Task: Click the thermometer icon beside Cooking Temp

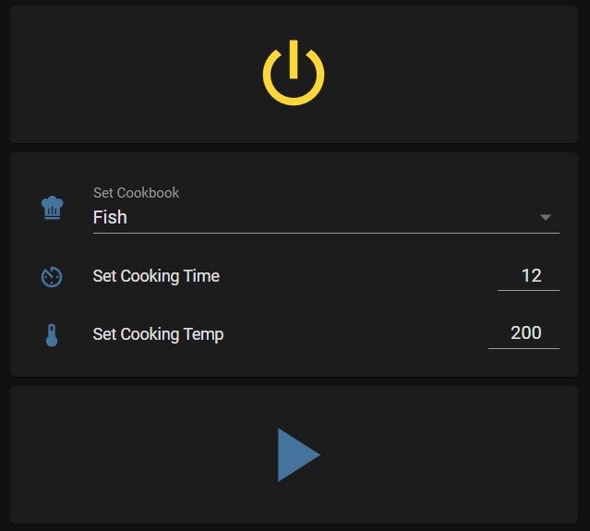Action: [x=52, y=335]
